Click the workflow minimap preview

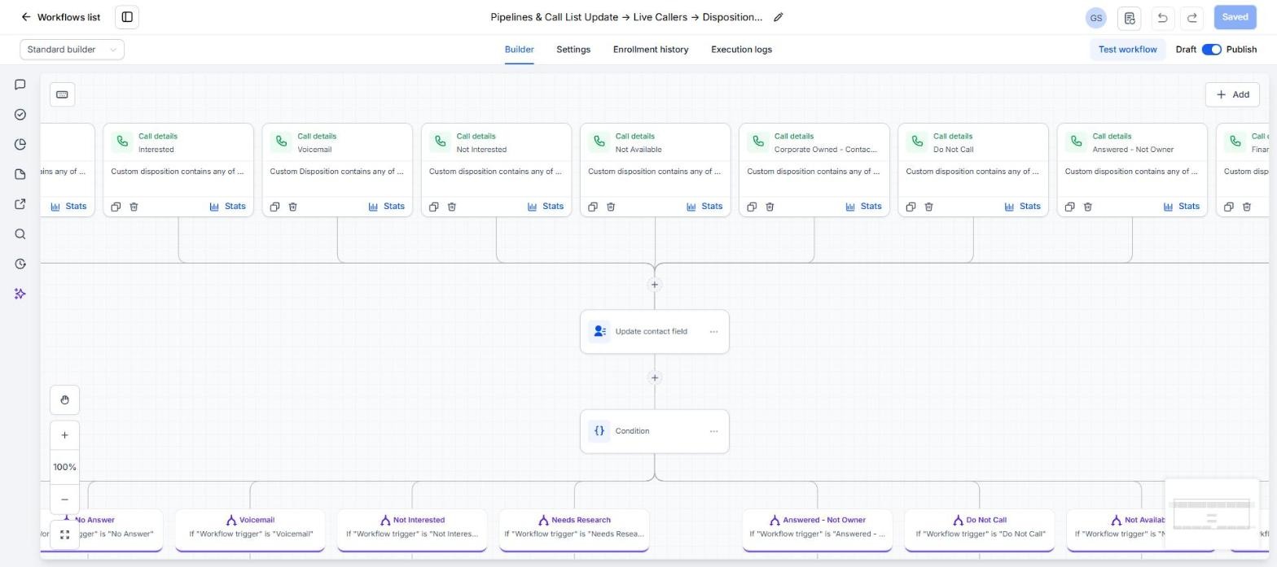pyautogui.click(x=1212, y=515)
